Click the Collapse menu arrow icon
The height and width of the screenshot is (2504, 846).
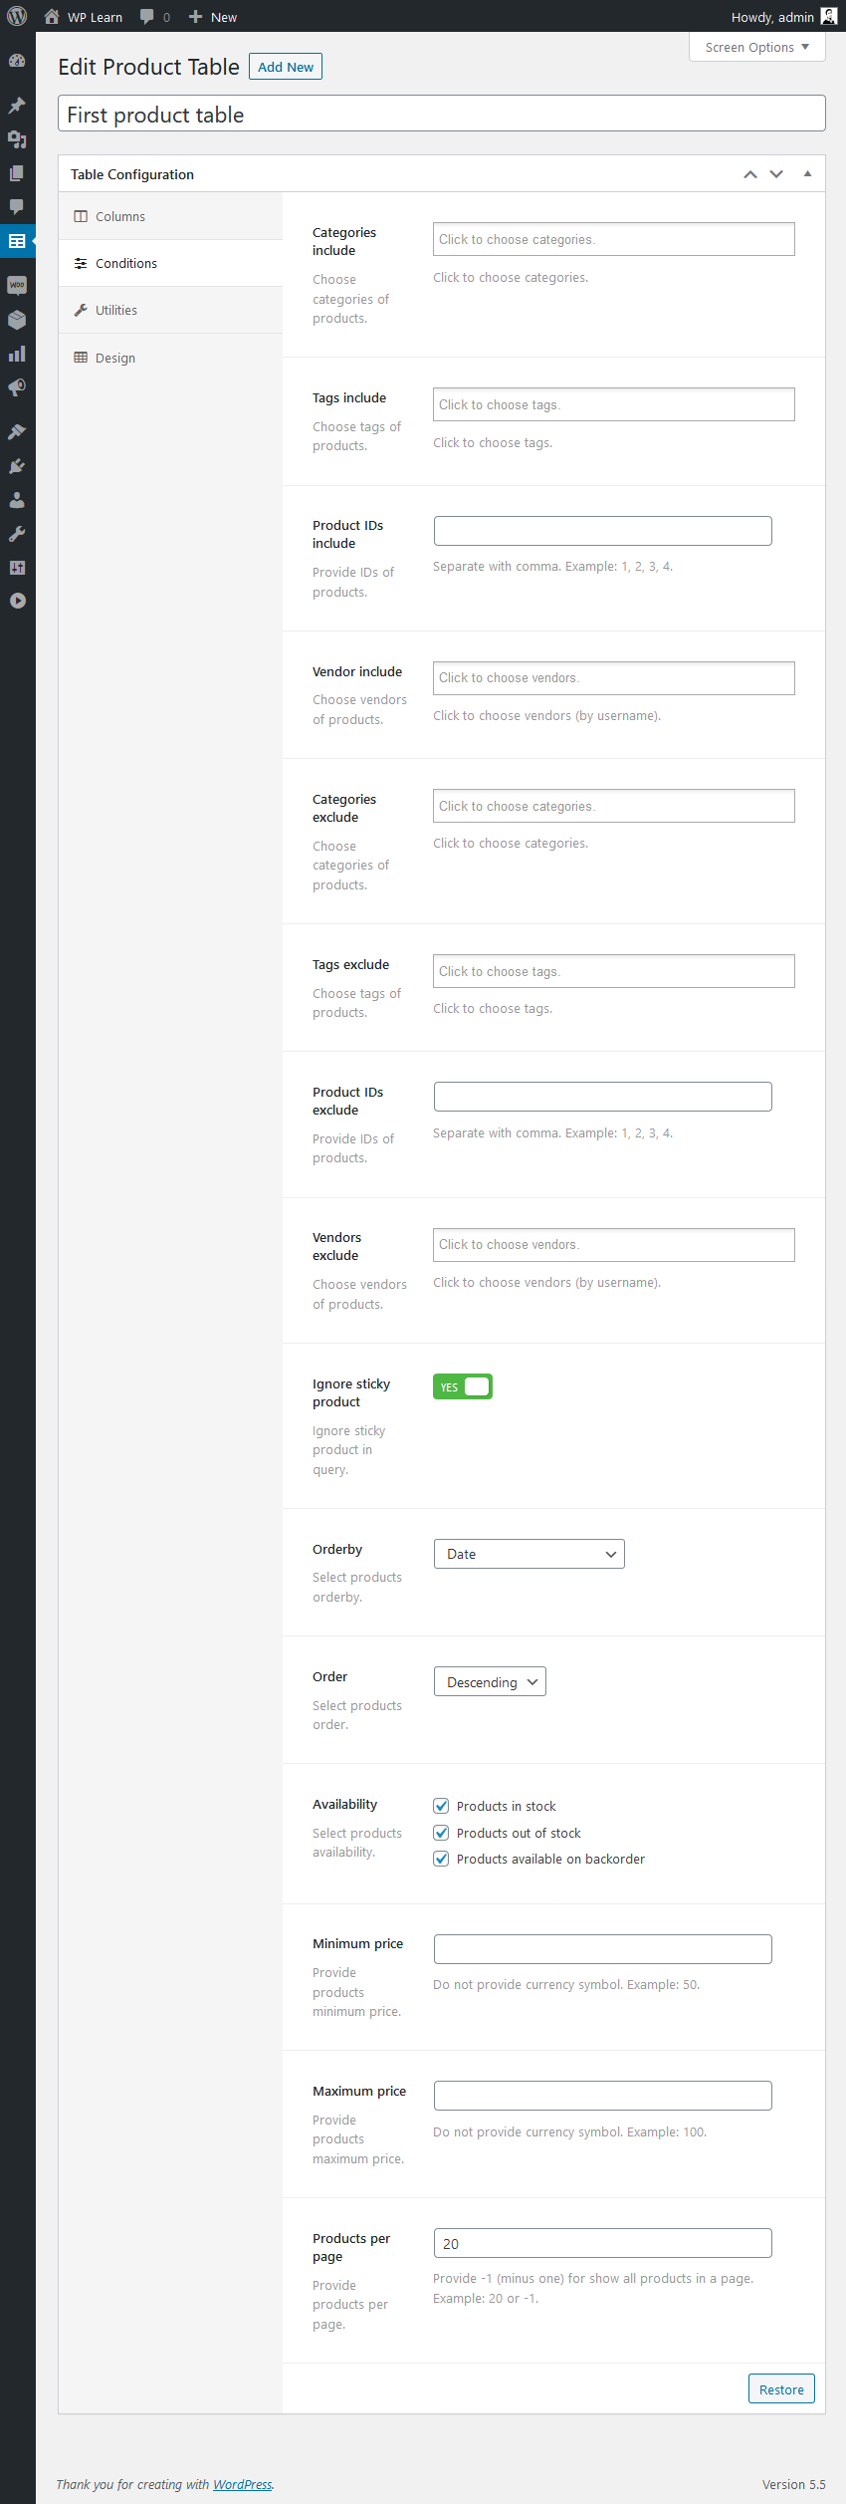point(17,601)
